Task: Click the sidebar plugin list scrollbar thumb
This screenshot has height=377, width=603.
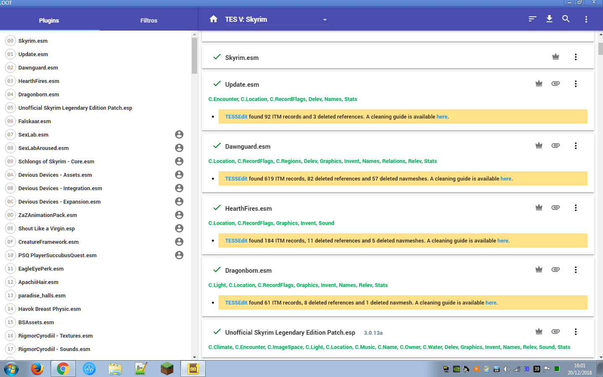Action: click(194, 55)
